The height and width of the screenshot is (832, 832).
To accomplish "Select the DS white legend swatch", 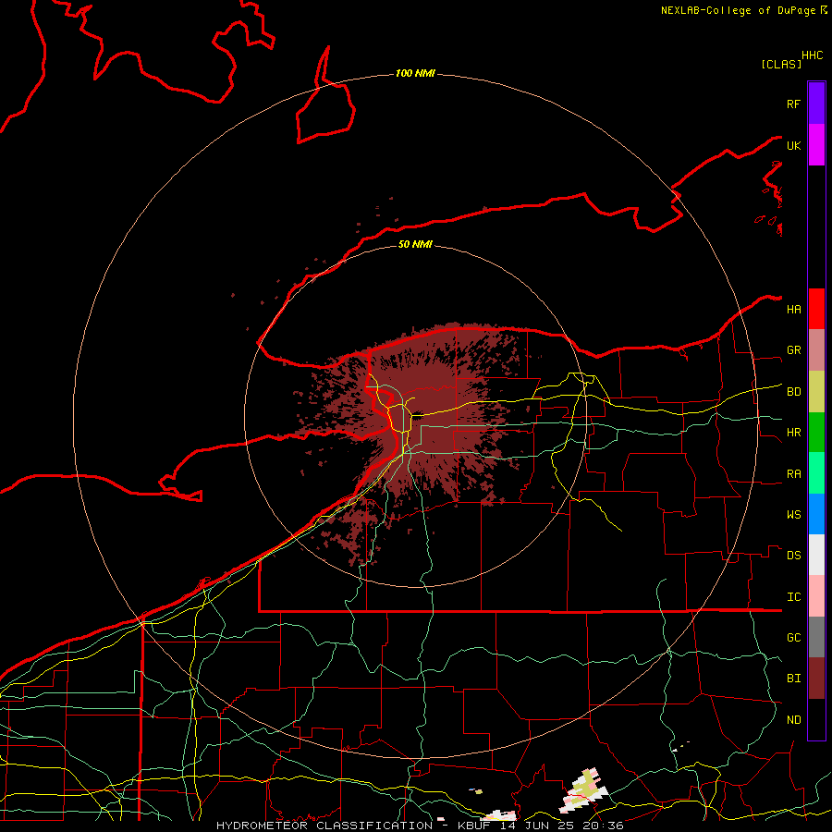I will click(x=816, y=555).
